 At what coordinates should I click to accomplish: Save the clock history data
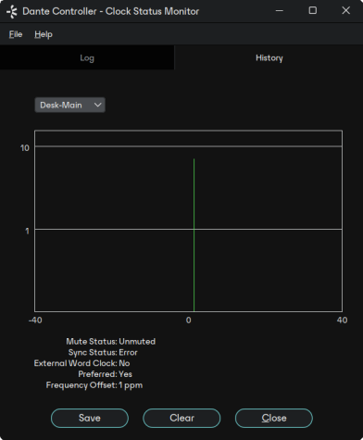[x=90, y=418]
